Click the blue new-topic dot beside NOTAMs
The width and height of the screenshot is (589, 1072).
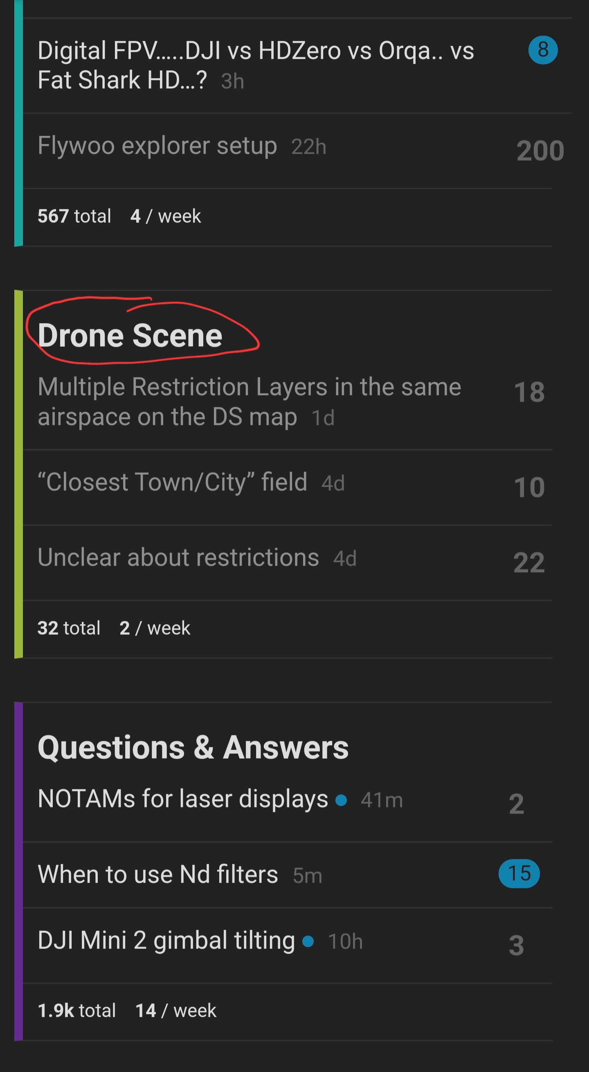[x=341, y=800]
